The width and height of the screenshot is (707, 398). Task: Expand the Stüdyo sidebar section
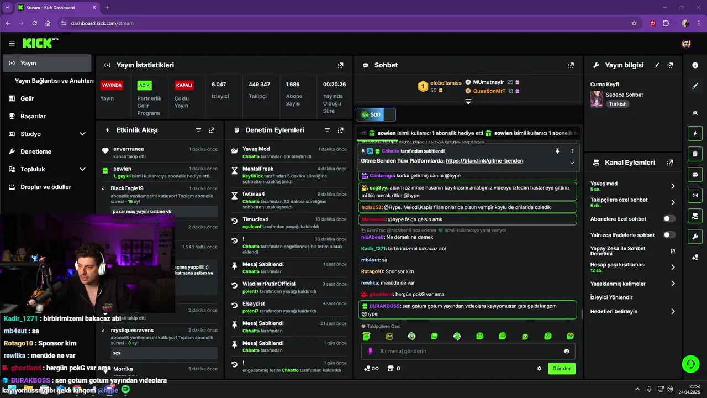pos(82,134)
